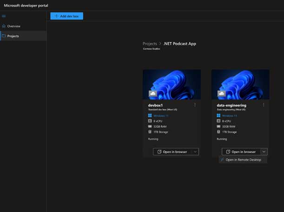This screenshot has height=212, width=284.
Task: Collapse the data-engineering Open in browser dropdown arrow
Action: pos(264,151)
